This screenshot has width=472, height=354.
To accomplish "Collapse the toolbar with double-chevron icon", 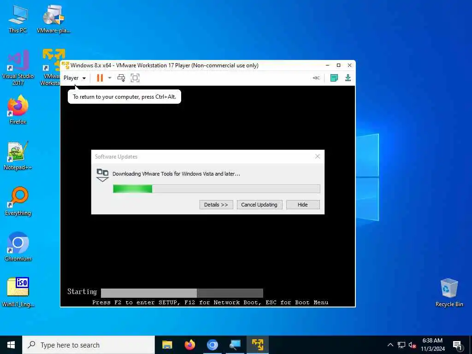I will click(x=316, y=78).
